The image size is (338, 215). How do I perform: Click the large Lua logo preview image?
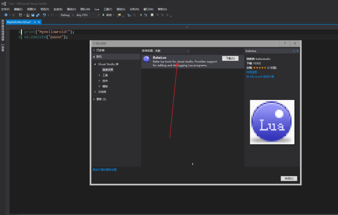(x=272, y=122)
